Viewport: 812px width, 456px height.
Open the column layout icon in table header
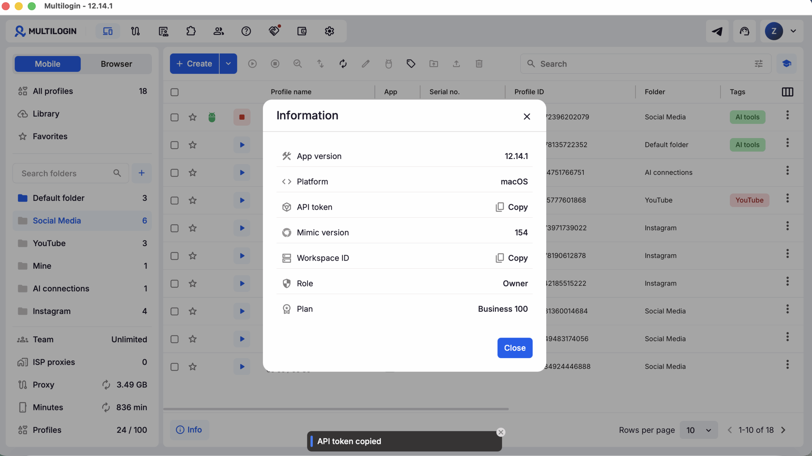point(788,92)
